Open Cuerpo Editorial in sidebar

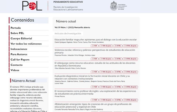coord(21,38)
